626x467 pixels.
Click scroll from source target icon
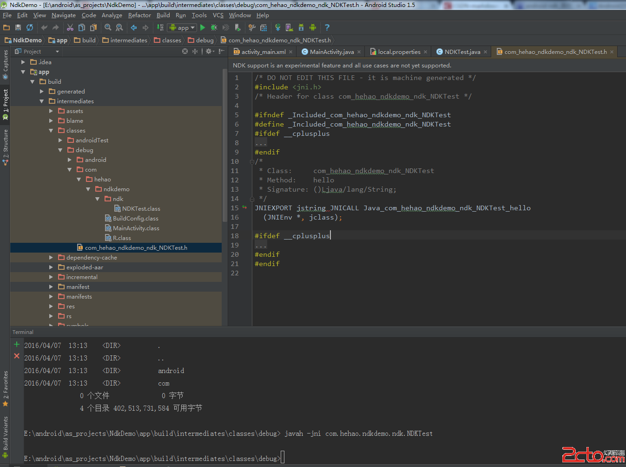point(185,52)
